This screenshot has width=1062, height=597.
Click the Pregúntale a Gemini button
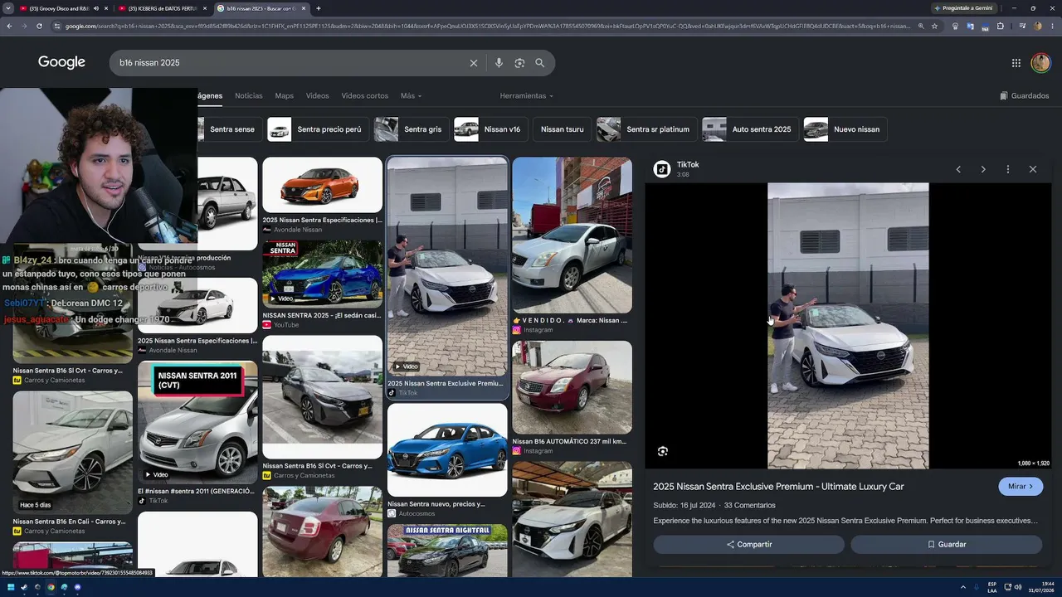pyautogui.click(x=965, y=8)
